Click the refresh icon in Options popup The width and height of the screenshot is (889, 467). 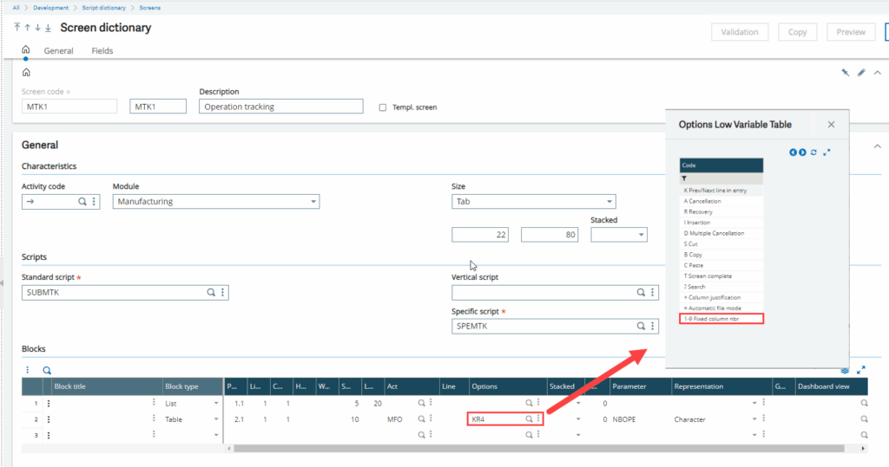tap(813, 152)
